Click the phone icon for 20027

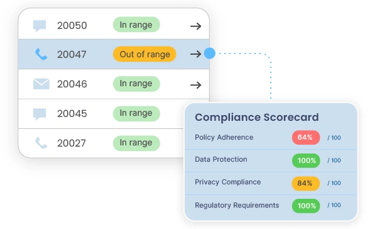click(41, 143)
